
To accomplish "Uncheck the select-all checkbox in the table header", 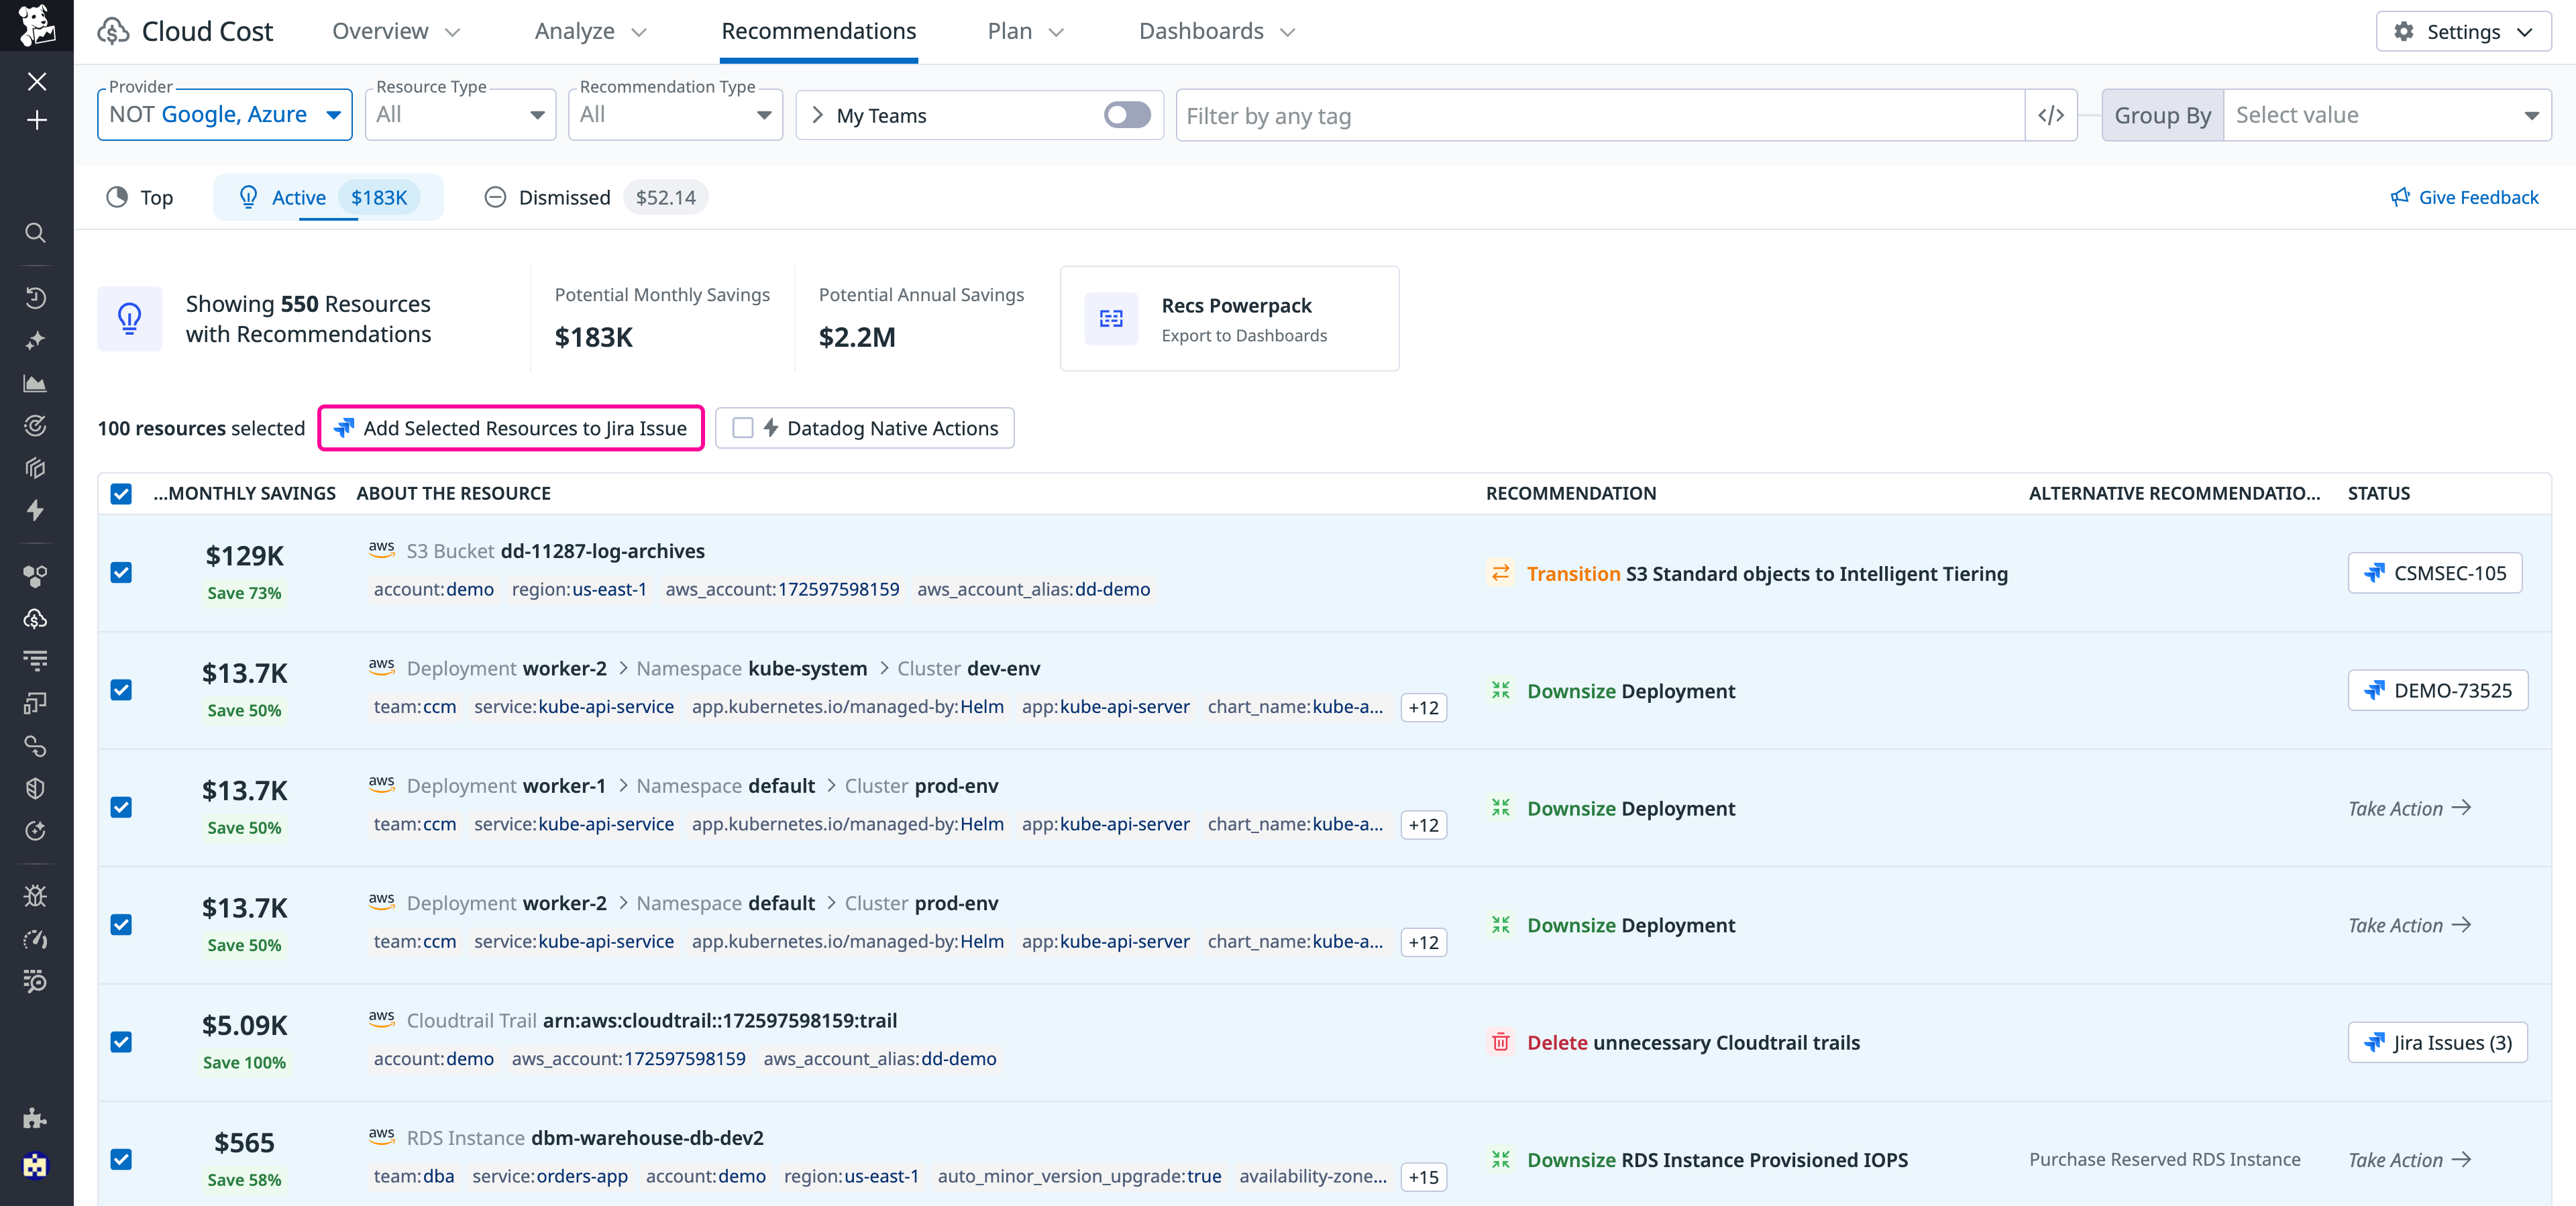I will [121, 494].
